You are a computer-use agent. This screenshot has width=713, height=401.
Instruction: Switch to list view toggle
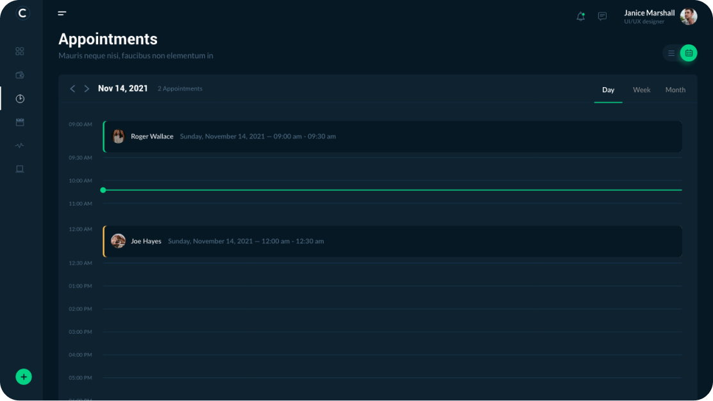671,53
